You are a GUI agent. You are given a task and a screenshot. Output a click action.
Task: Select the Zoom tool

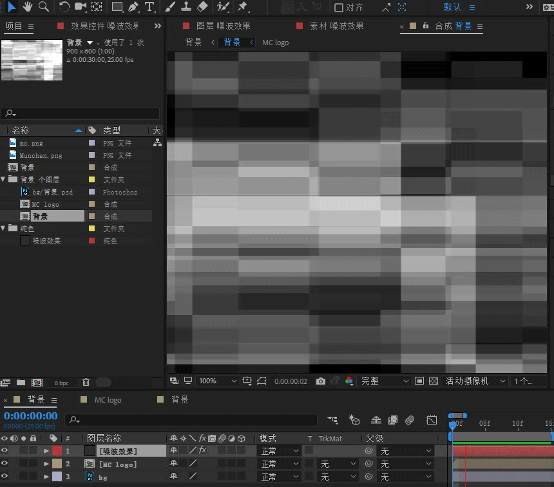point(43,7)
